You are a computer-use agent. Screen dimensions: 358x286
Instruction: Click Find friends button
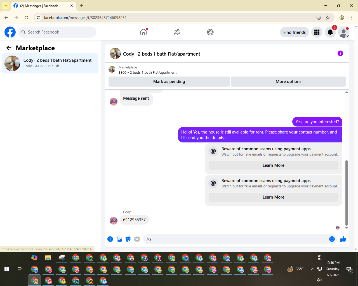295,32
